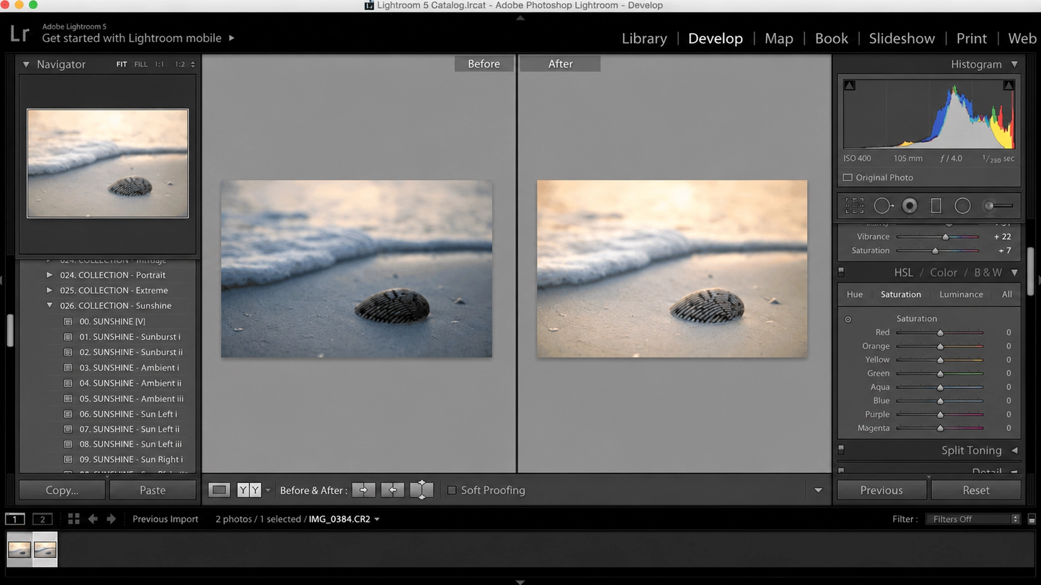Select the Graduated Filter tool
Viewport: 1041px width, 585px height.
936,206
